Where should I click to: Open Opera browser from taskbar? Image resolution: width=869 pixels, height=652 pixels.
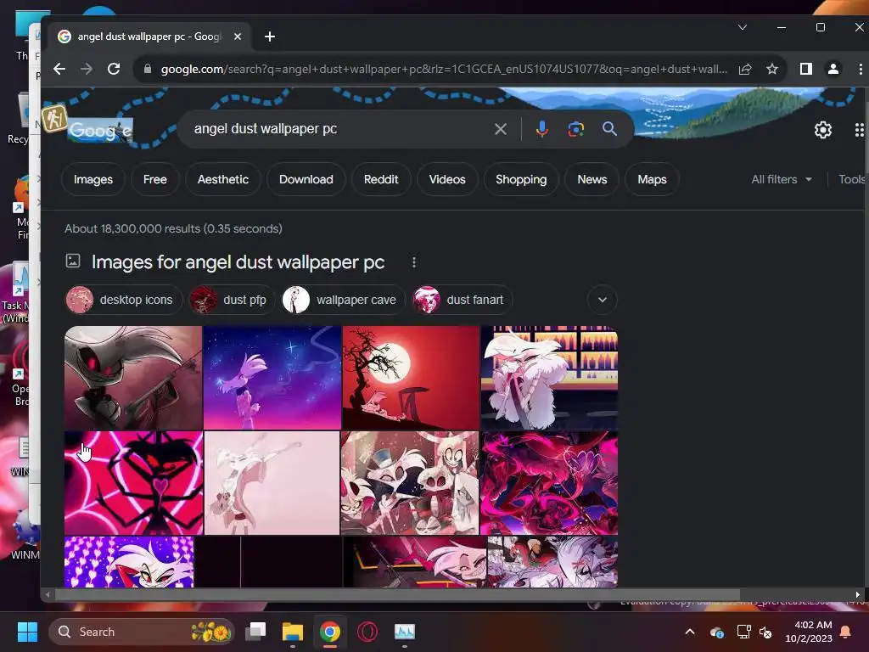pos(367,632)
